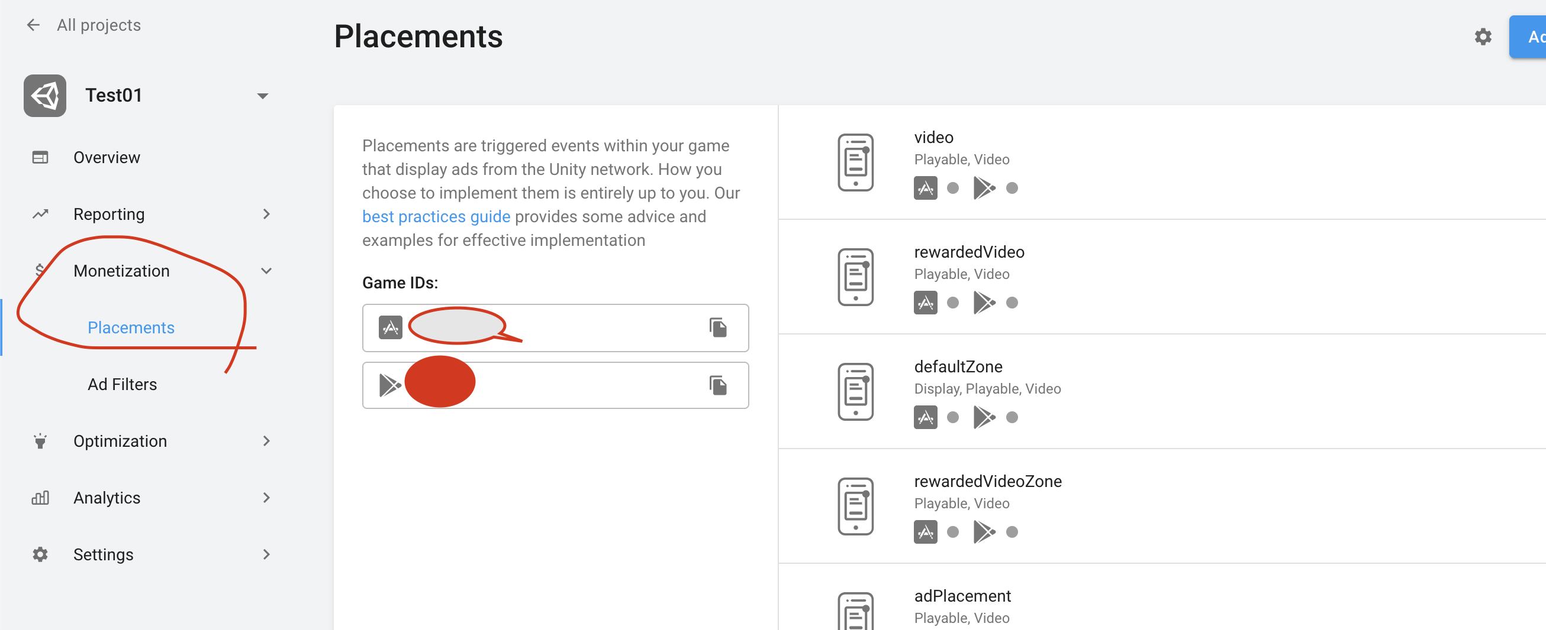Expand the Optimization section chevron
1546x630 pixels.
point(266,441)
